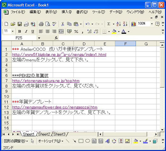Follow the etonenga.sakura.ne.jp hyperlink
The width and height of the screenshot is (166, 151).
pyautogui.click(x=46, y=81)
